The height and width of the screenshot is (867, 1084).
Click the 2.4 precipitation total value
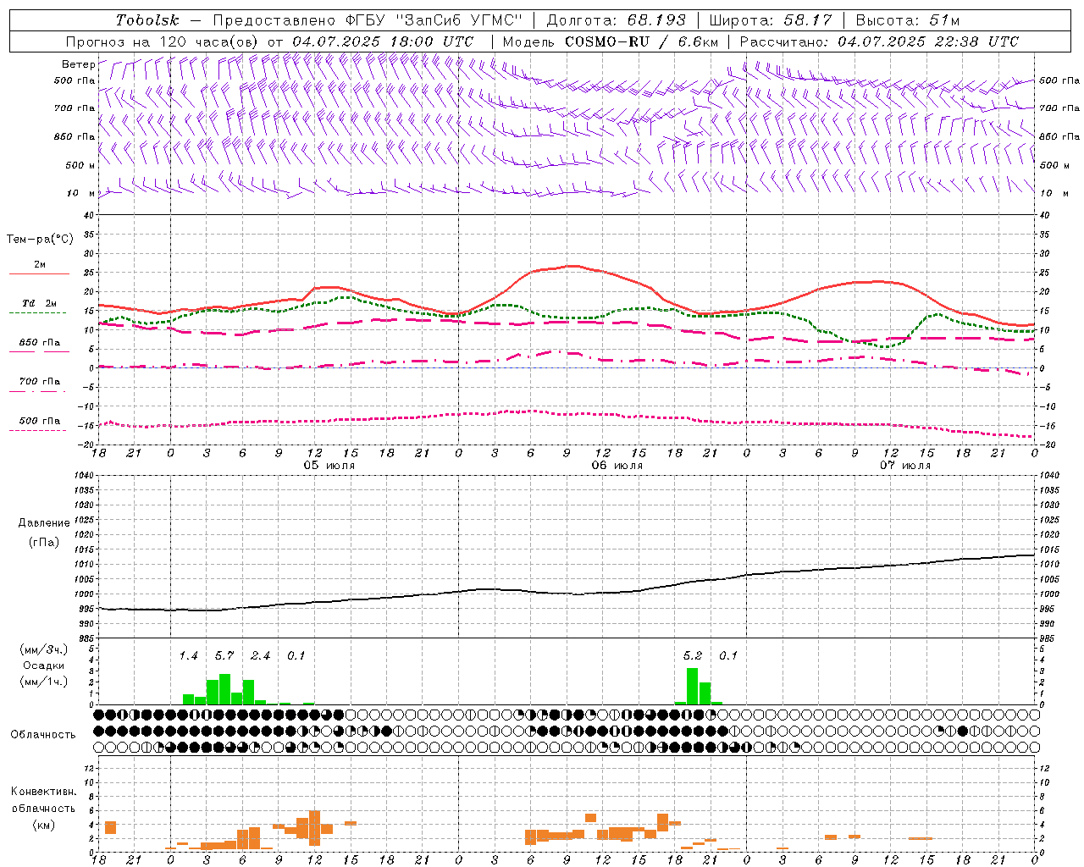click(x=260, y=656)
